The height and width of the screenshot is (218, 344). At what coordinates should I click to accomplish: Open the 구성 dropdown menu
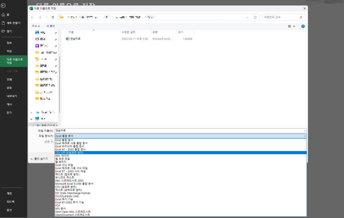pyautogui.click(x=36, y=26)
